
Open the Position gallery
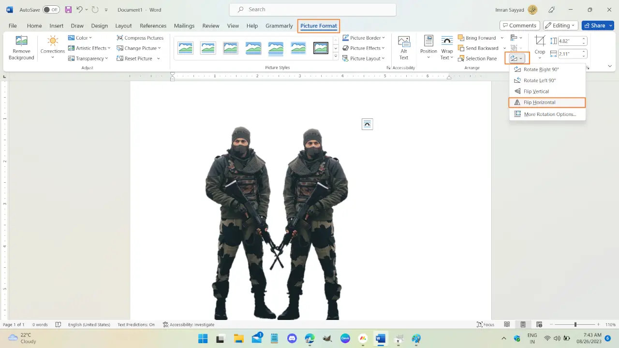428,47
